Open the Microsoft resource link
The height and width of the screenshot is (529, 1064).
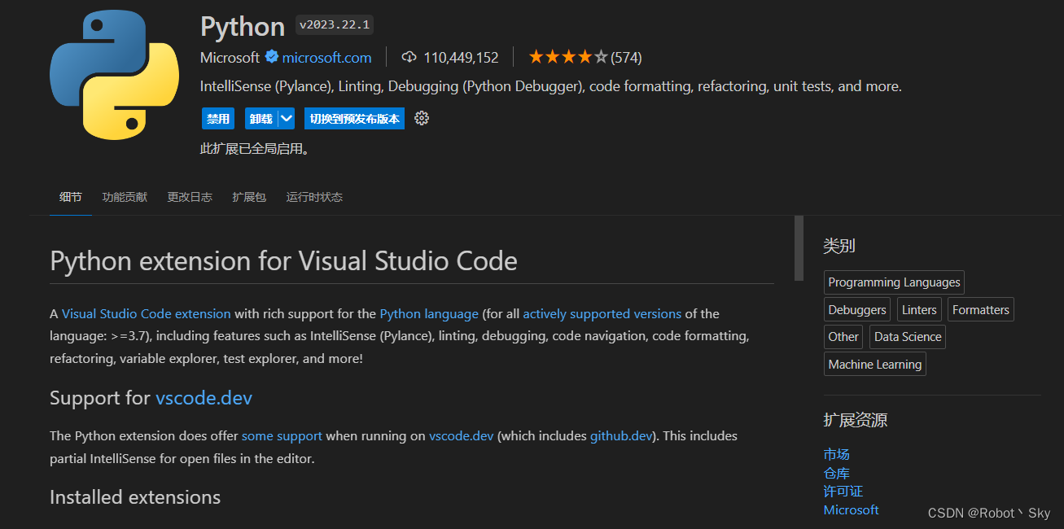pyautogui.click(x=851, y=510)
